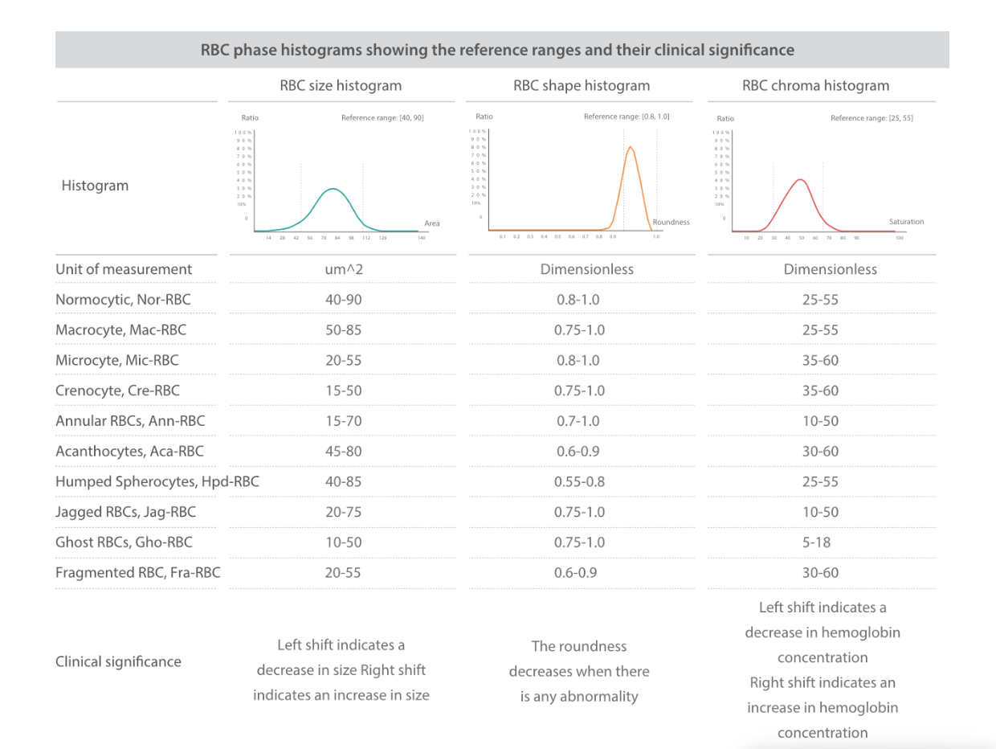The image size is (996, 749).
Task: Select the 'RBC shape histogram' column heading
Action: 582,85
